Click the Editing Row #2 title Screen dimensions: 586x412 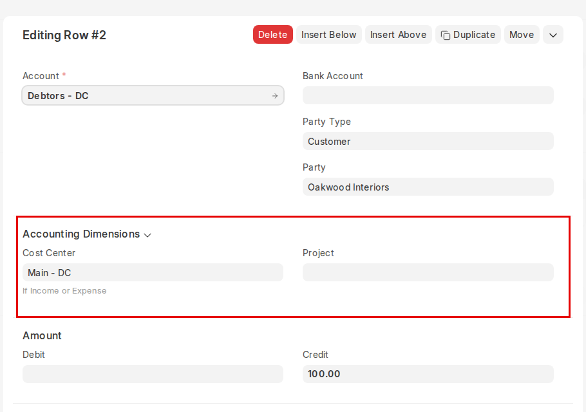point(64,35)
